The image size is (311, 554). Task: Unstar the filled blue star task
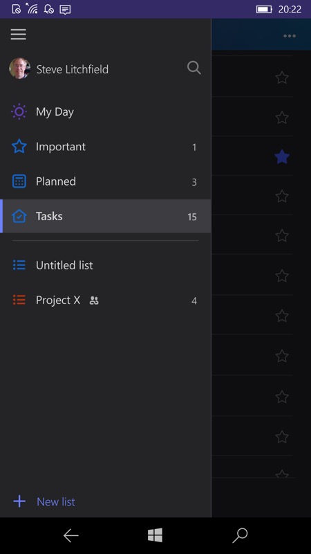282,157
